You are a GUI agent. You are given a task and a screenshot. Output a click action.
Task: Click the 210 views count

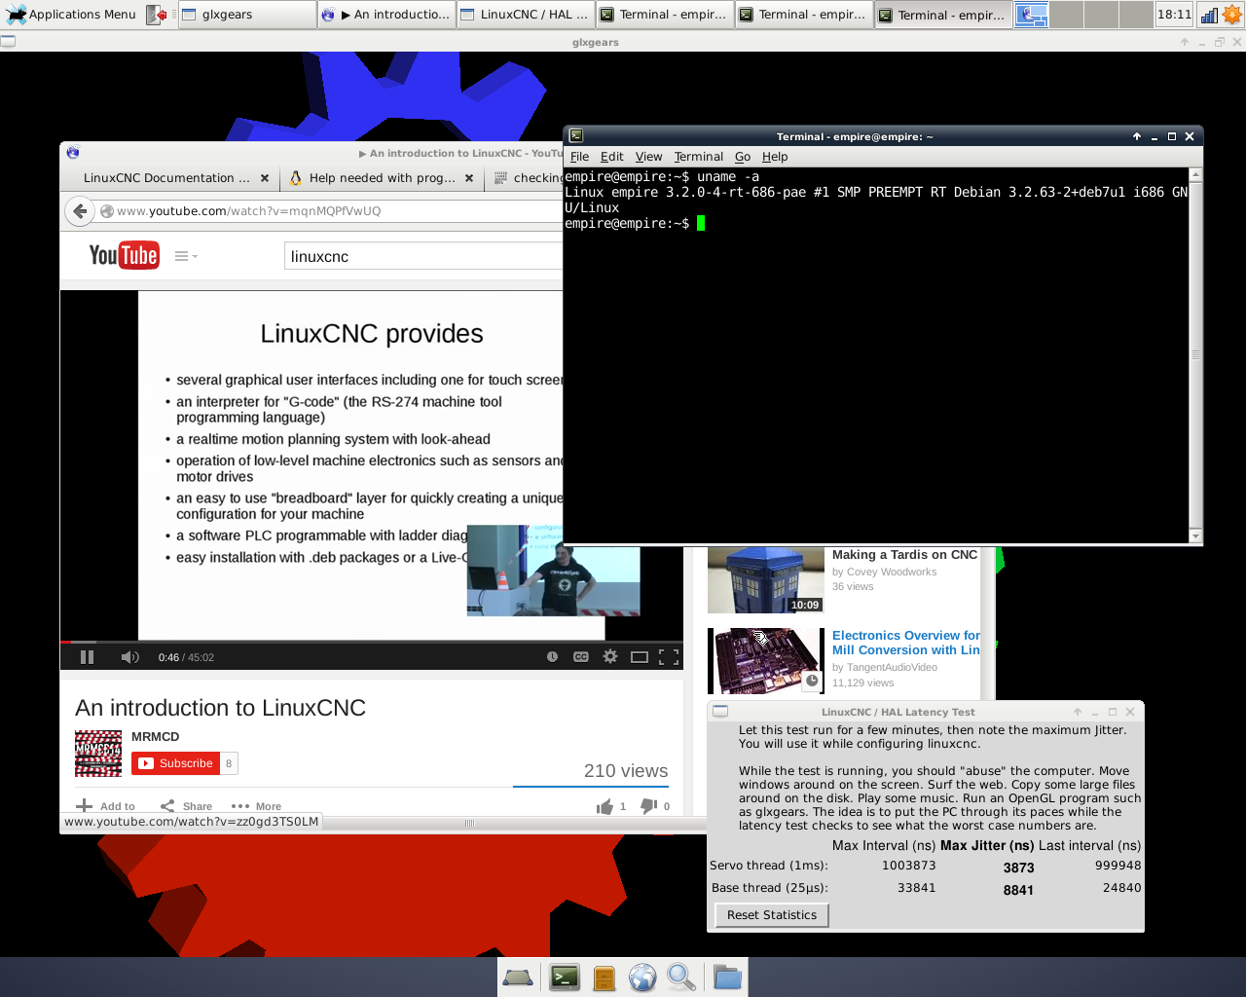pos(626,771)
